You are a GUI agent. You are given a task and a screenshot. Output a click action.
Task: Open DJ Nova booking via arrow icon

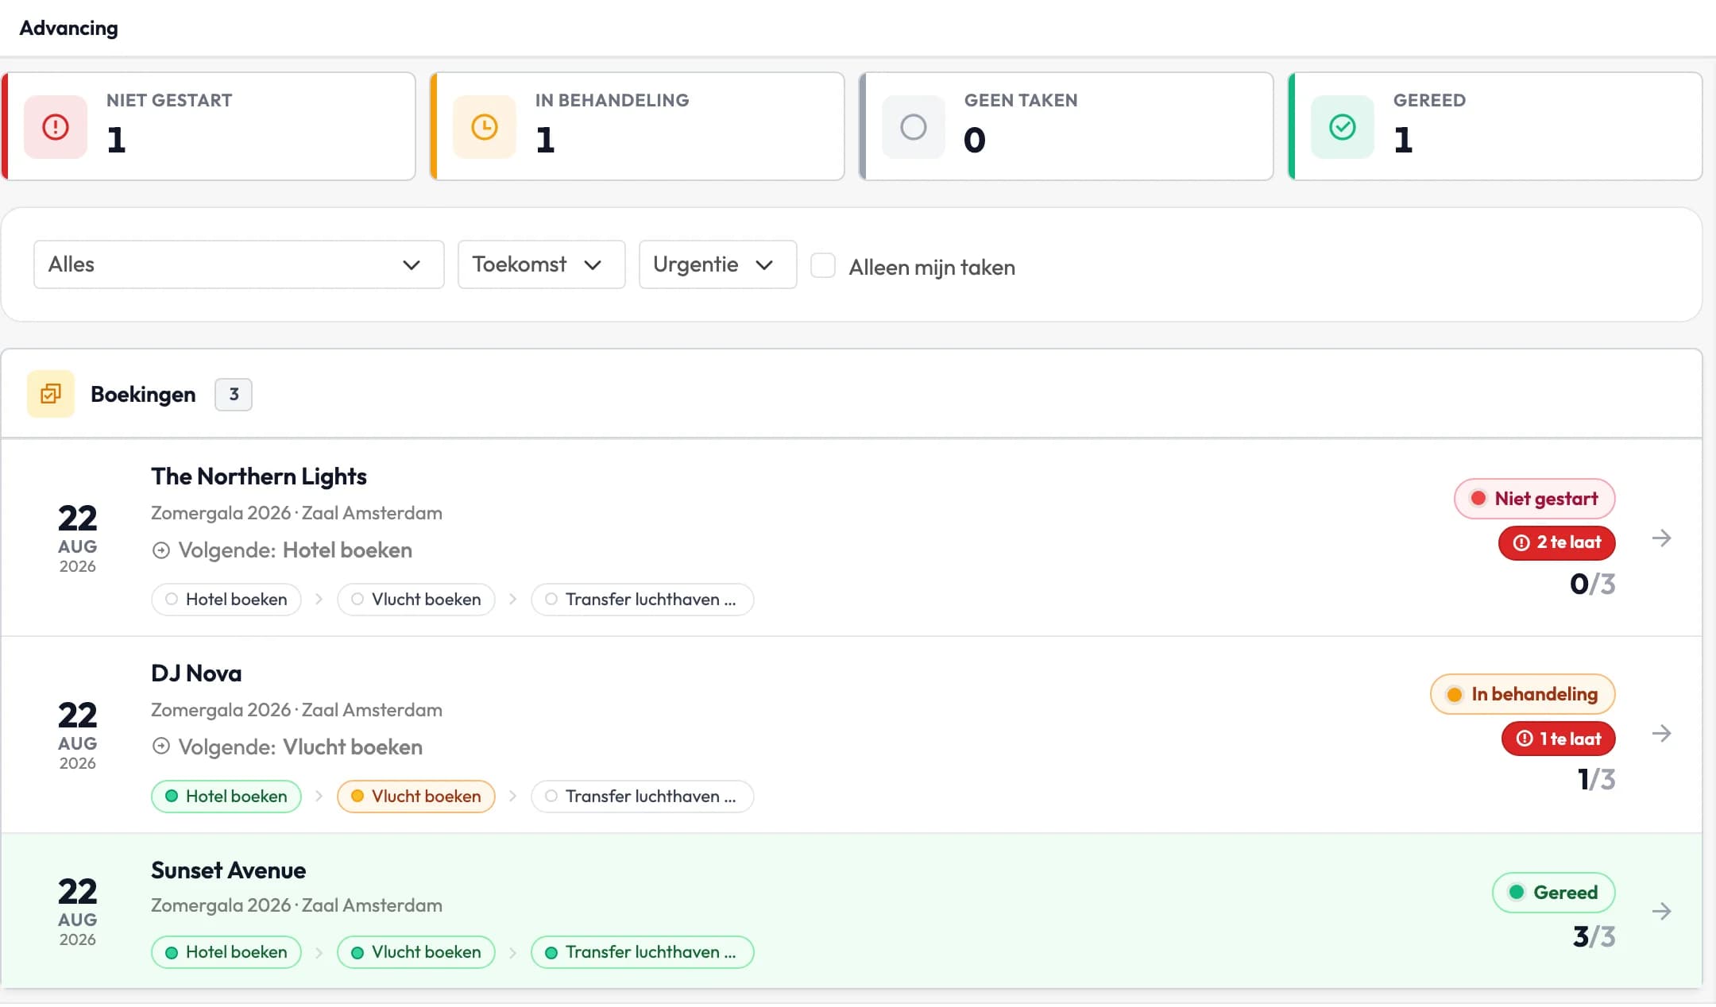click(1661, 734)
